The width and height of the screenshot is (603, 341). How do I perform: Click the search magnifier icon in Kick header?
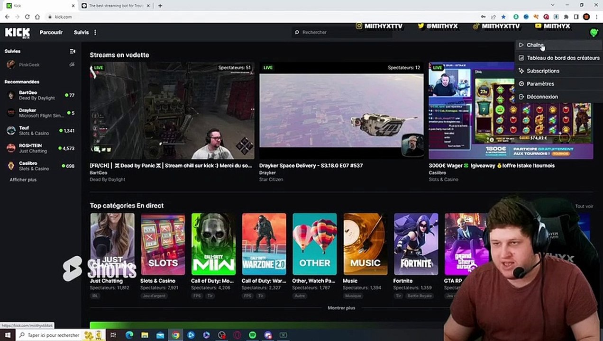click(297, 32)
